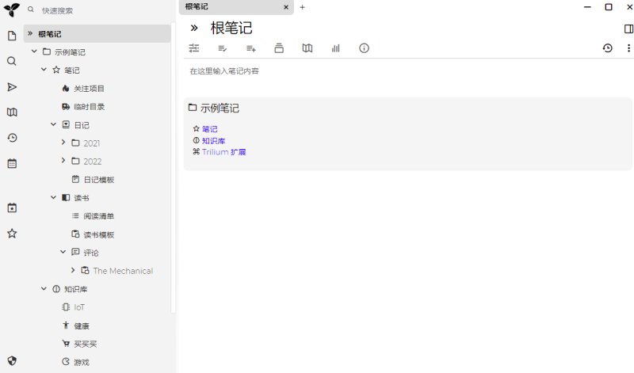
Task: Toggle the right pane layout icon
Action: [x=628, y=29]
